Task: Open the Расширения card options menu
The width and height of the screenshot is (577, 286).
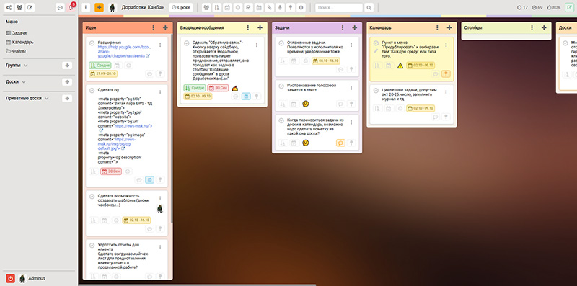Action: pos(160,45)
